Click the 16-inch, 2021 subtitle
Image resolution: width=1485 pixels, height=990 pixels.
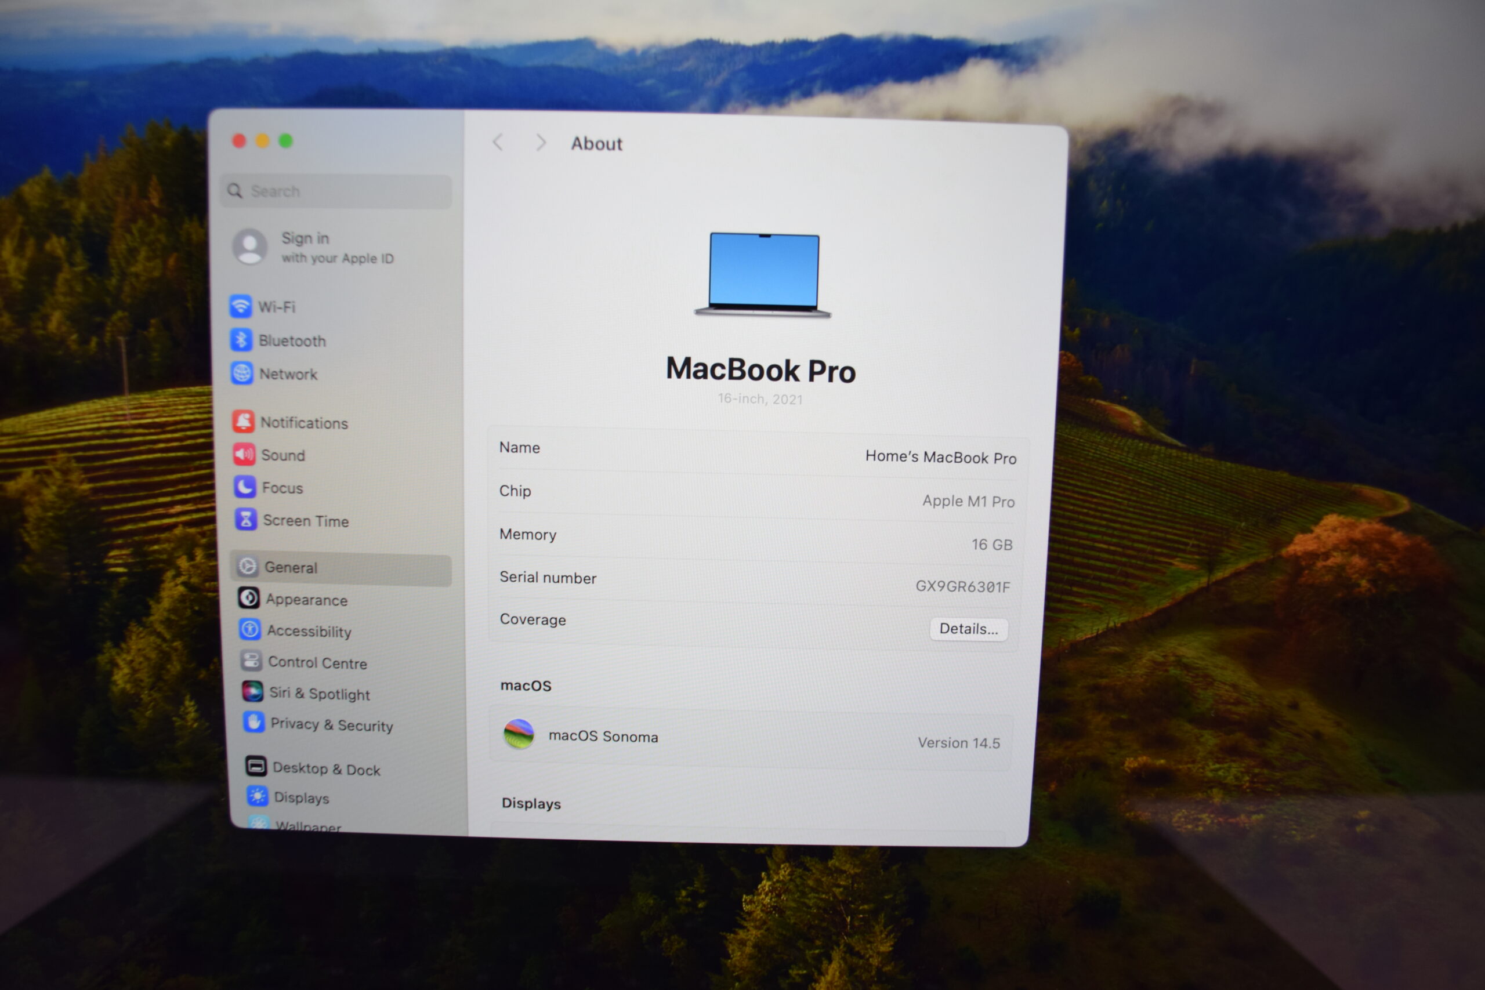point(760,399)
